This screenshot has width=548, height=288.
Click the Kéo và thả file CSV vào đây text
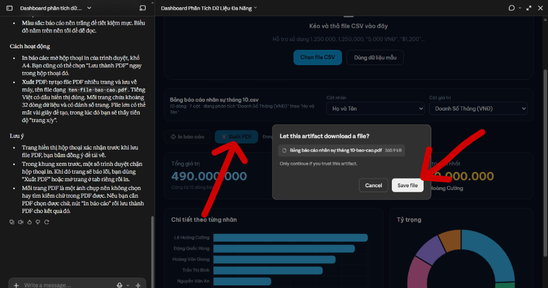pyautogui.click(x=349, y=26)
